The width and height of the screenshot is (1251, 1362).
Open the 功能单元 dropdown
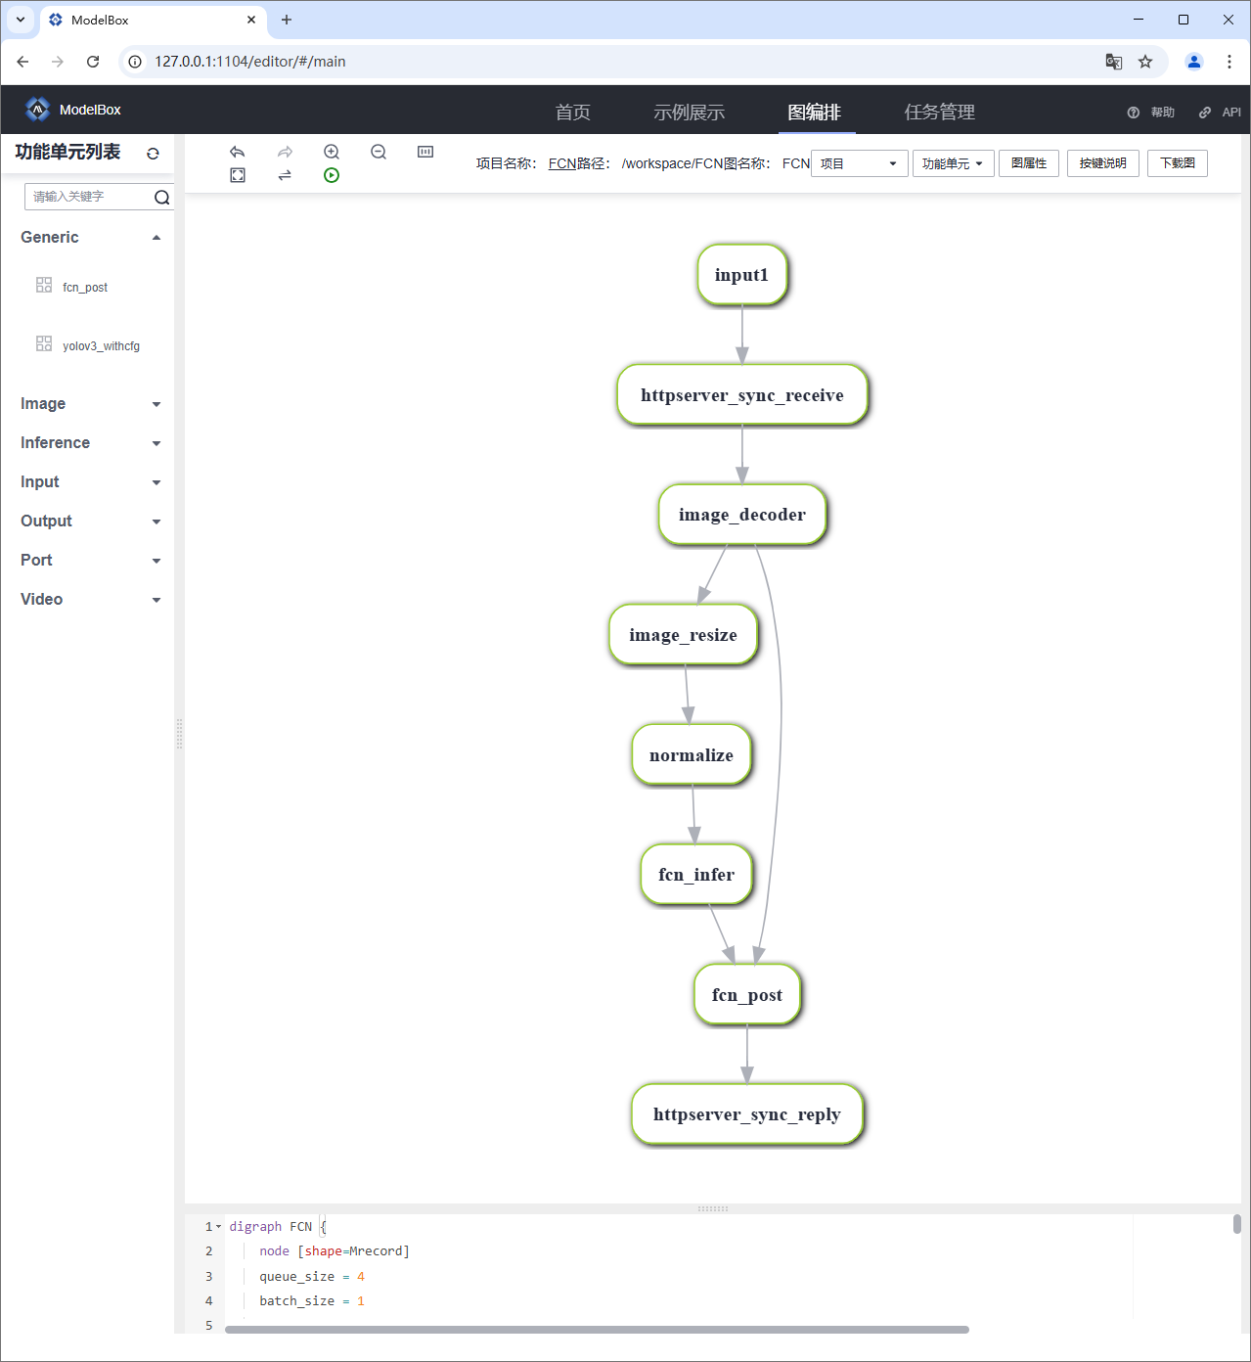[x=953, y=163]
